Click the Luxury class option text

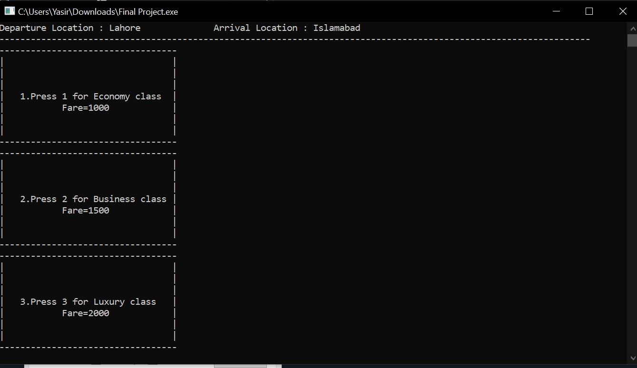[x=88, y=301]
